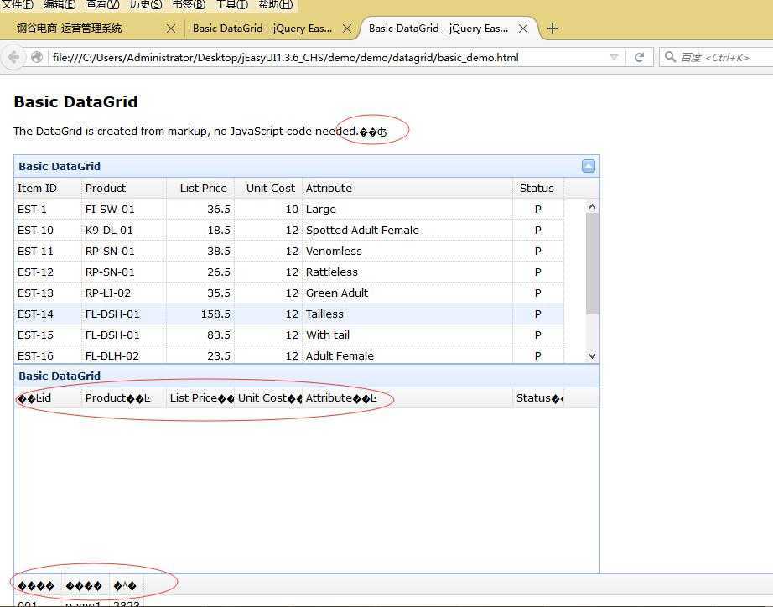Image resolution: width=773 pixels, height=607 pixels.
Task: Click the Venomless attribute cell
Action: tap(407, 251)
